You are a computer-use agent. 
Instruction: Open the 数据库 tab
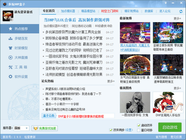click(149, 11)
